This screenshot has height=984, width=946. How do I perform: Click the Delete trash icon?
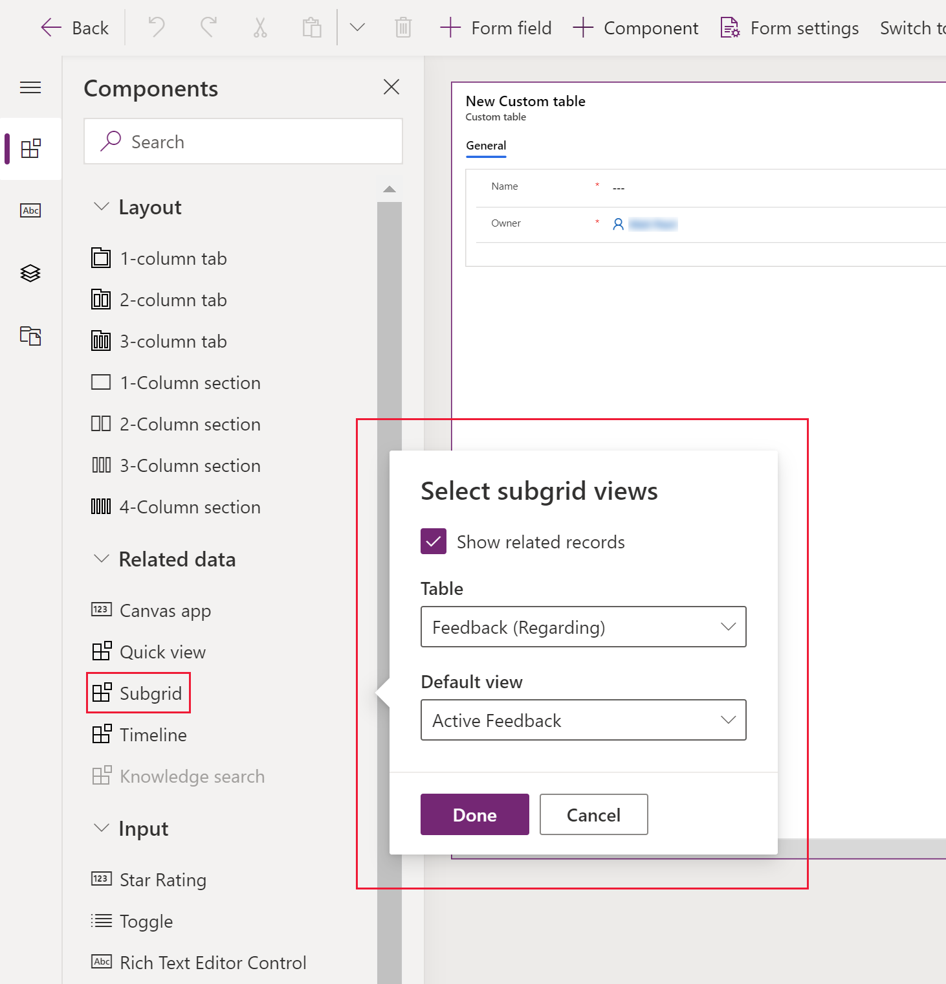point(403,27)
